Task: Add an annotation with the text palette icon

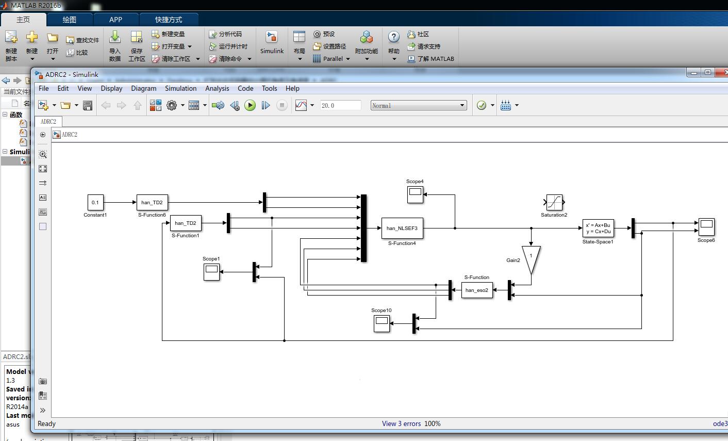Action: pos(43,198)
